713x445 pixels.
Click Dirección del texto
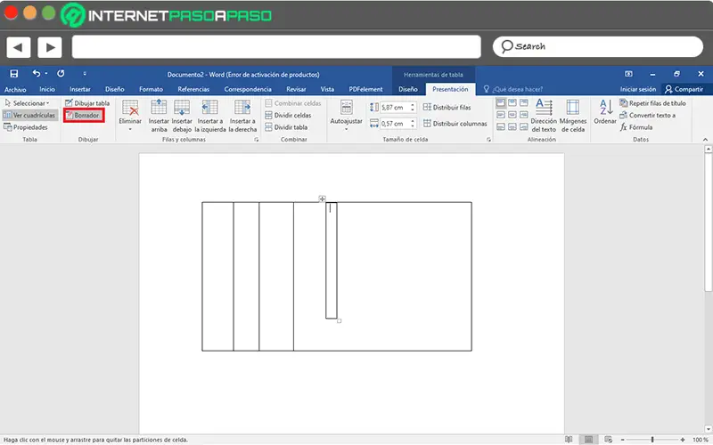(544, 116)
